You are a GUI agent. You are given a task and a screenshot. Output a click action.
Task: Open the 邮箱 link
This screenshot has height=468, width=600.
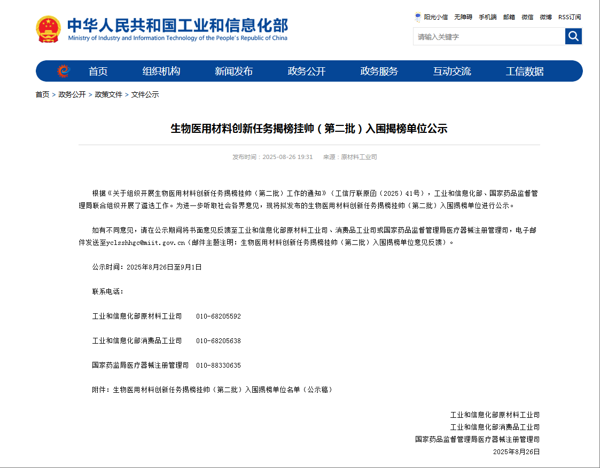pos(509,17)
